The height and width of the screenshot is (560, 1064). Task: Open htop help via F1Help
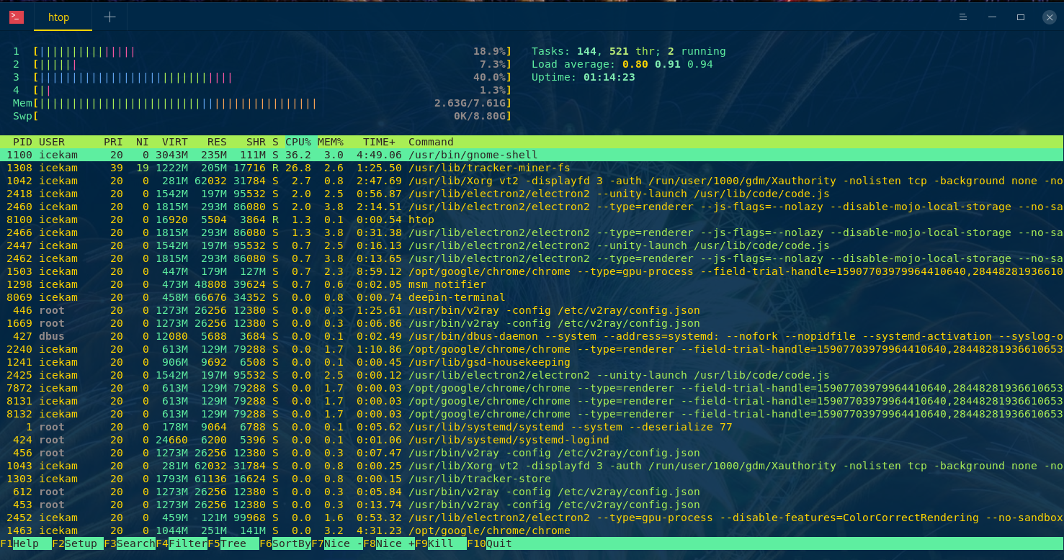point(22,543)
